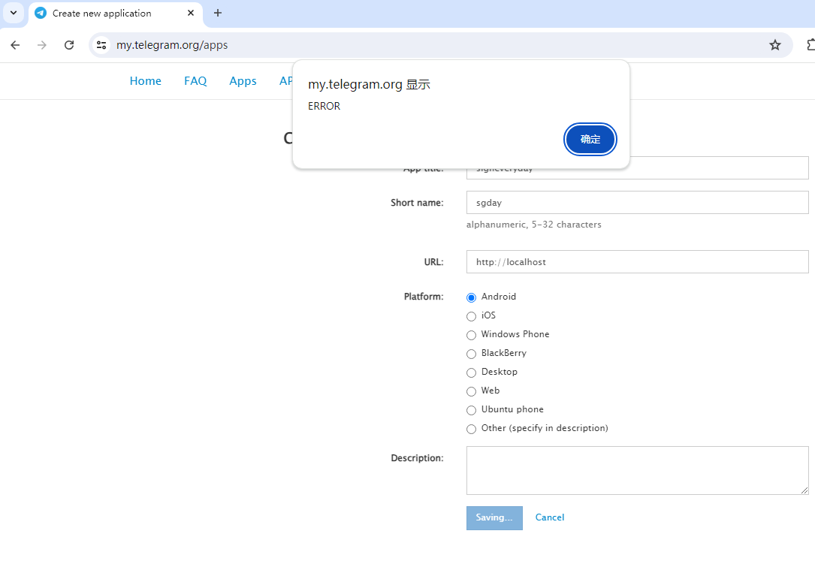Bookmark this page with the star icon
This screenshot has width=815, height=561.
coord(775,45)
